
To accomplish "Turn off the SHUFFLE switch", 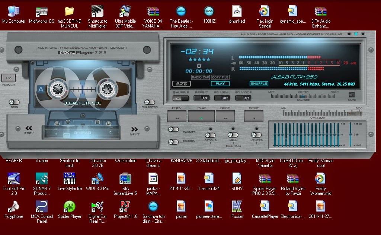I will 181,98.
